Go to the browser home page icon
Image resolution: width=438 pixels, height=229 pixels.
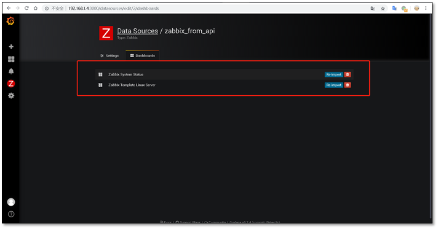click(x=36, y=9)
